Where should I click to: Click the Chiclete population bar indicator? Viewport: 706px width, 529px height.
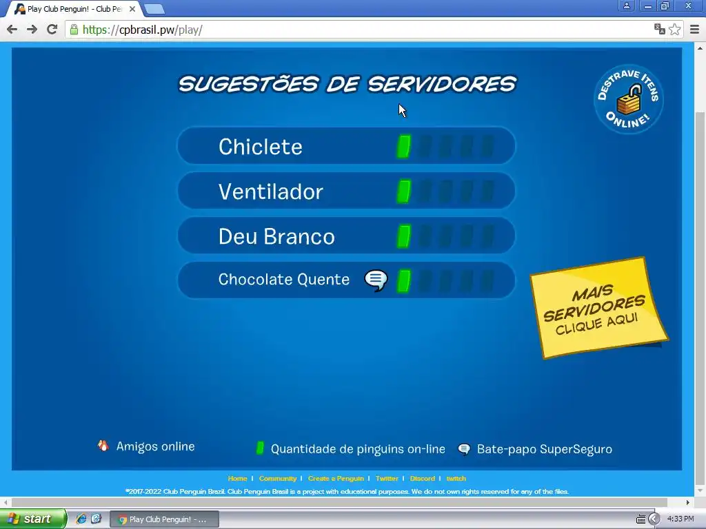point(446,147)
